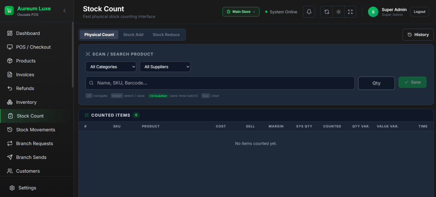The width and height of the screenshot is (436, 197).
Task: Open the History button
Action: click(x=418, y=35)
